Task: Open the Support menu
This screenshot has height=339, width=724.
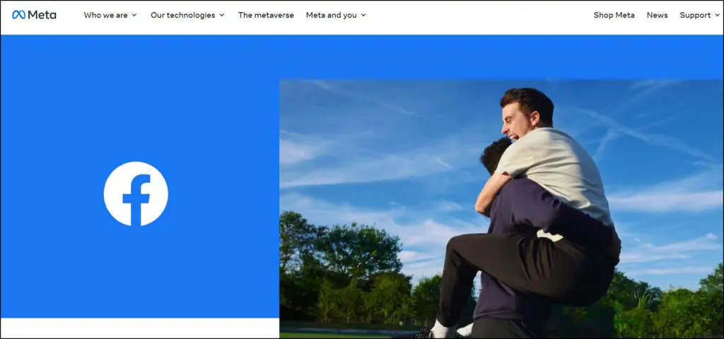Action: (696, 16)
